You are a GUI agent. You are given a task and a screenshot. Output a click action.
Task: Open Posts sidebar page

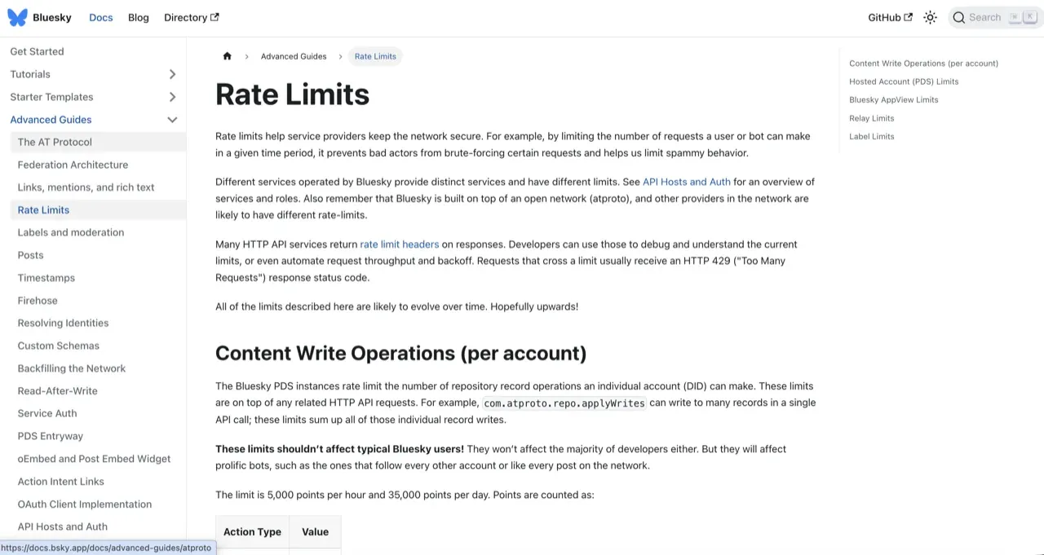(30, 255)
